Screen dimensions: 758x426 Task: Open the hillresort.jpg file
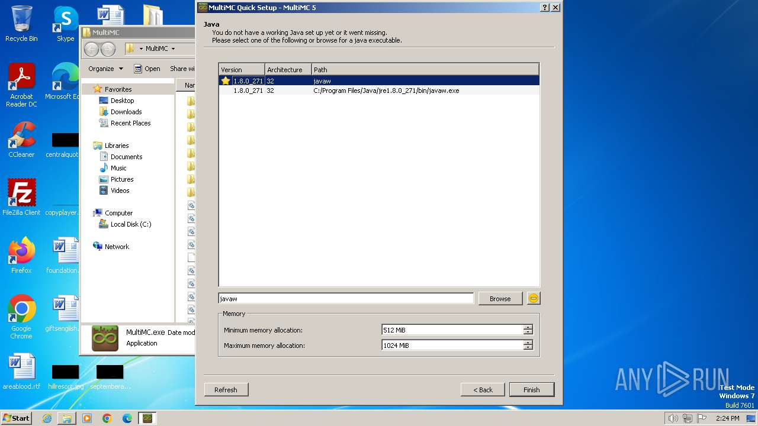click(65, 376)
